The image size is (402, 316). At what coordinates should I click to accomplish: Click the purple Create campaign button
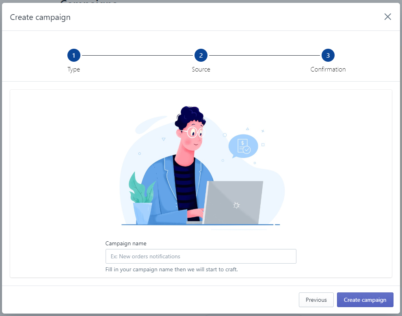(x=365, y=300)
